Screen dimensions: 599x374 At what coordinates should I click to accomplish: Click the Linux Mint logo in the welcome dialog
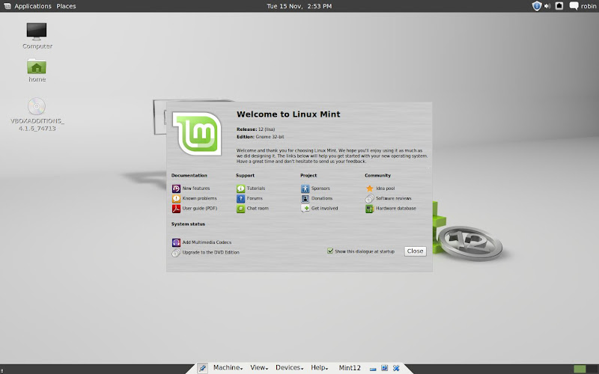(x=198, y=134)
